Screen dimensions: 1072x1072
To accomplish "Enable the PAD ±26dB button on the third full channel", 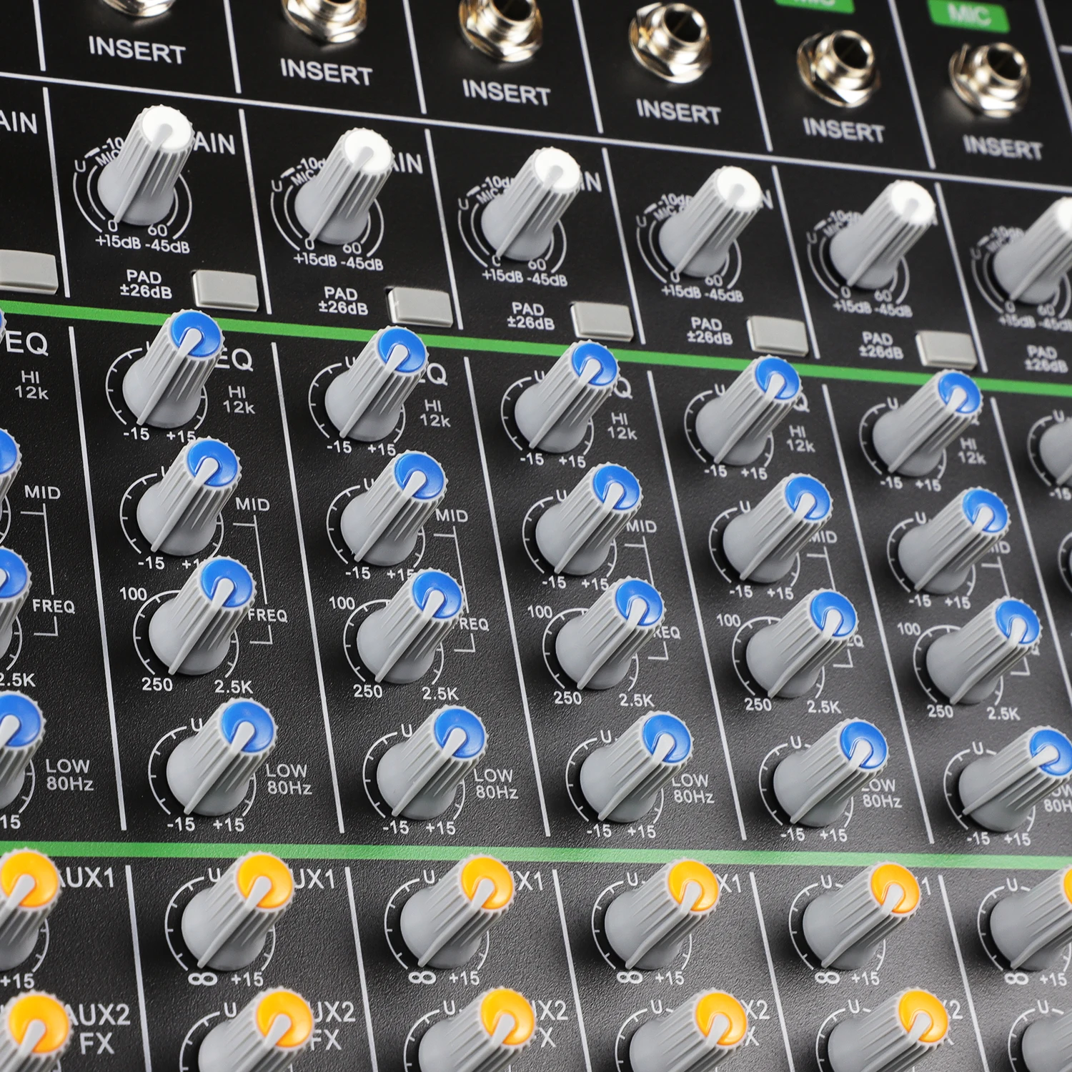I will tap(602, 320).
